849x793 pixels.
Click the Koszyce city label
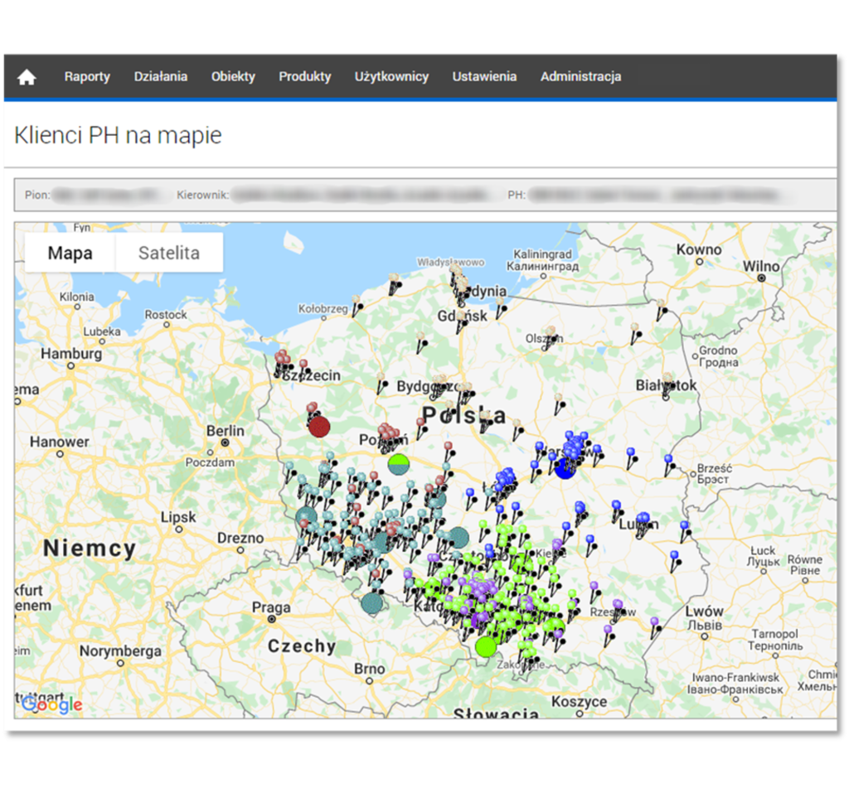tap(580, 702)
